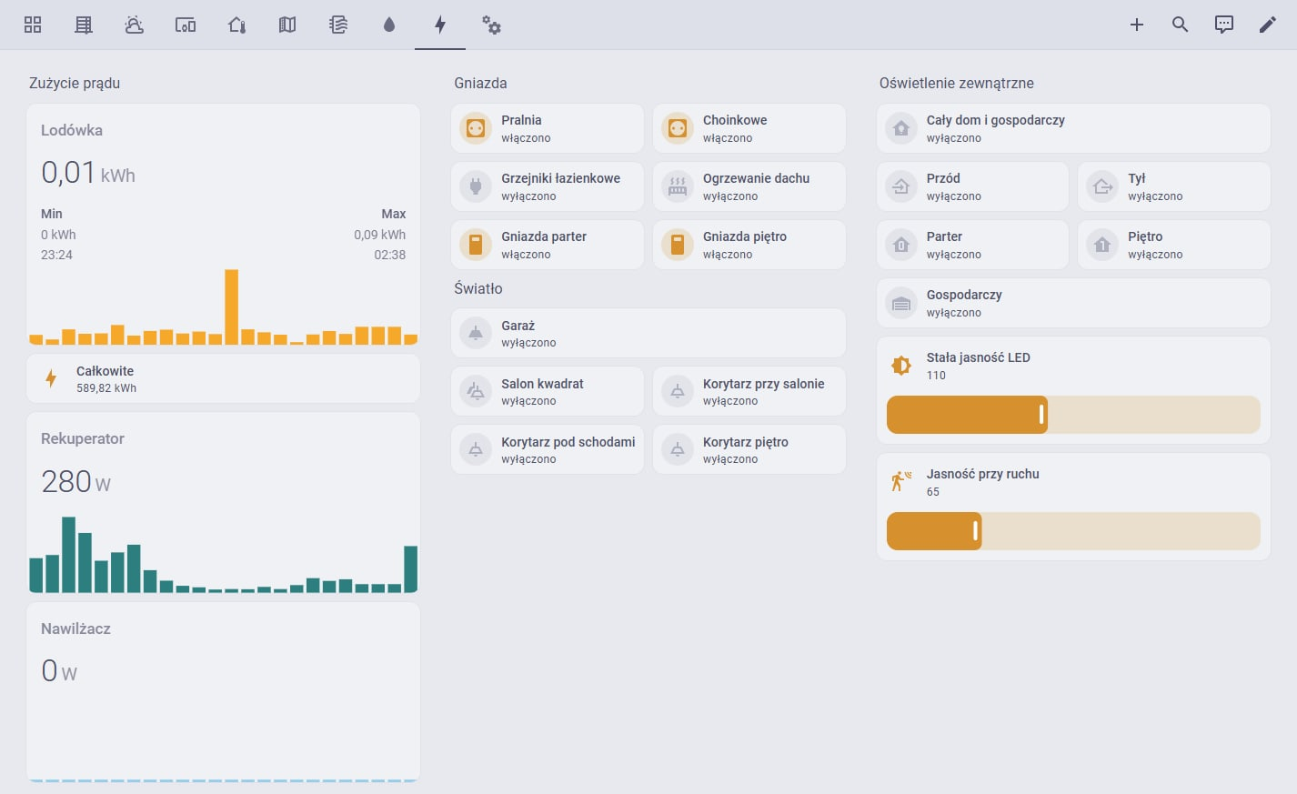Click the plus add icon
This screenshot has height=794, width=1297.
(x=1137, y=25)
